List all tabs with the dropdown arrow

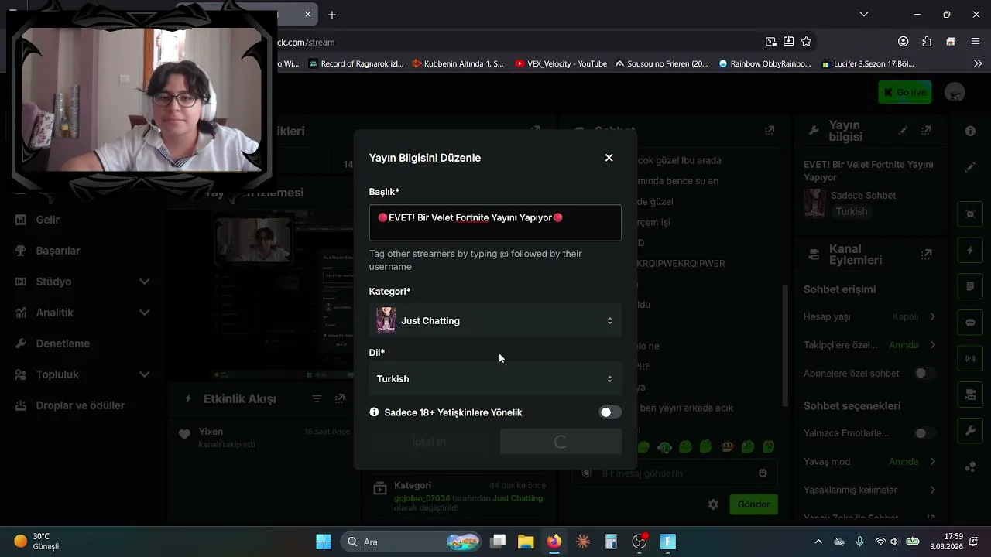click(864, 15)
